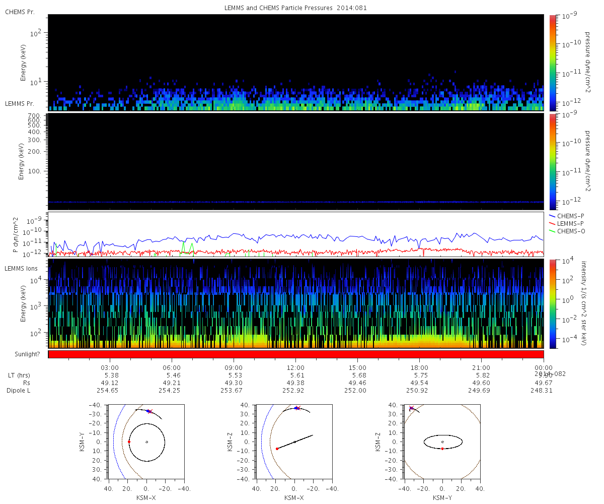604x504 pixels.
Task: Click spacecraft marker in KSM-X/KSM-Y plot
Action: pyautogui.click(x=149, y=411)
